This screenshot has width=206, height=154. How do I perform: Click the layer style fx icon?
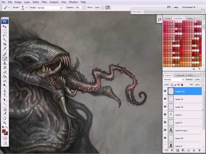coord(172,150)
